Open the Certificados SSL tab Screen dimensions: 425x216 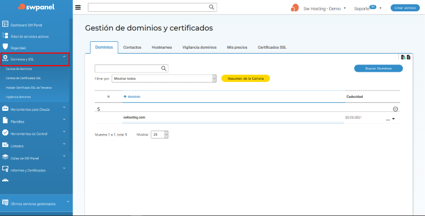click(x=272, y=47)
